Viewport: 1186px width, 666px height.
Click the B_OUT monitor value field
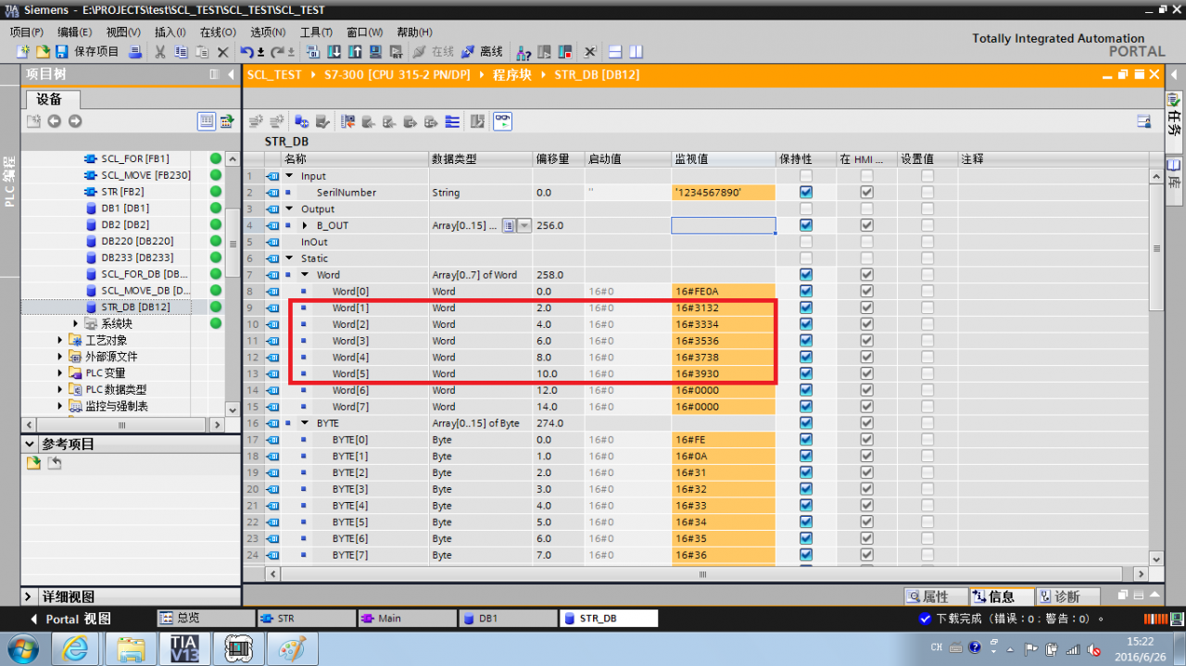pos(724,225)
